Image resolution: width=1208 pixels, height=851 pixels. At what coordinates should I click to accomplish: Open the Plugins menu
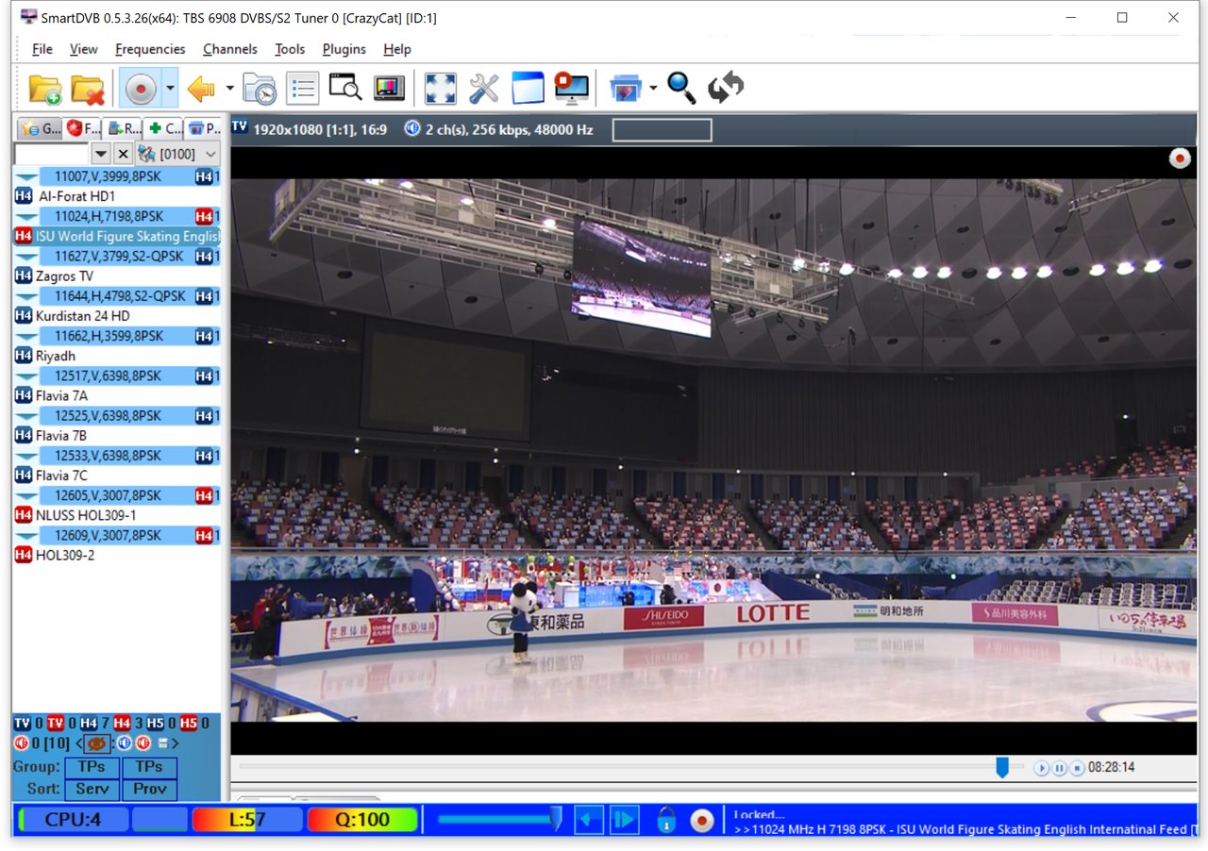343,49
